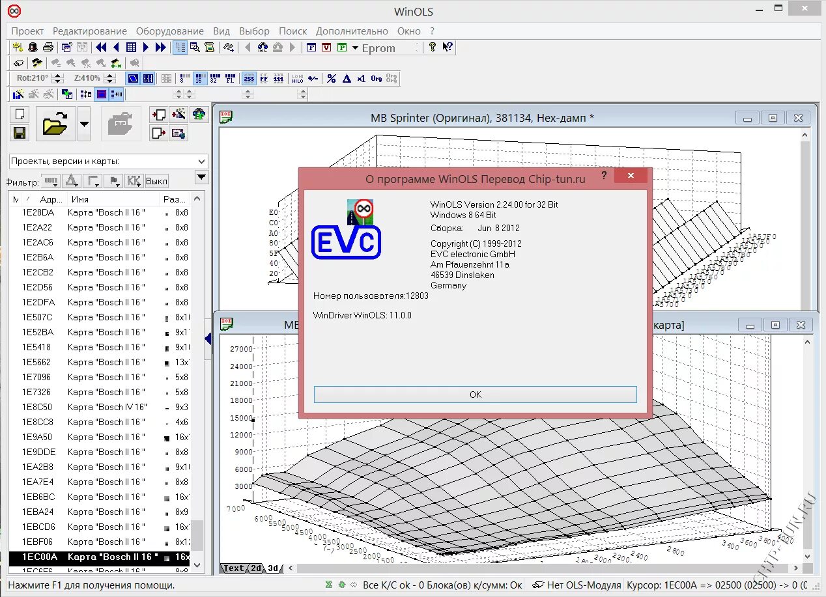826x597 pixels.
Task: Click the percent display icon
Action: (x=332, y=78)
